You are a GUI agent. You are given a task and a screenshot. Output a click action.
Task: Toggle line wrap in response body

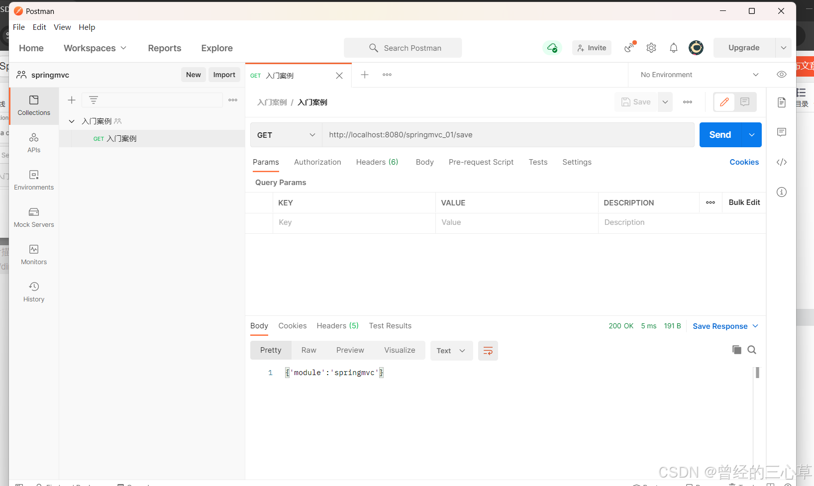(x=488, y=351)
